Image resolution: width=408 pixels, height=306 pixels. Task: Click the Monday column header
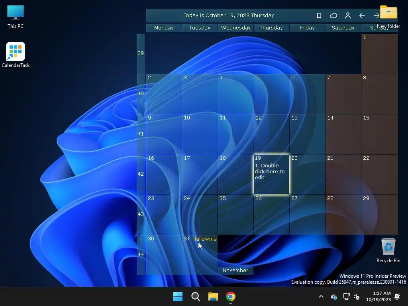[164, 28]
